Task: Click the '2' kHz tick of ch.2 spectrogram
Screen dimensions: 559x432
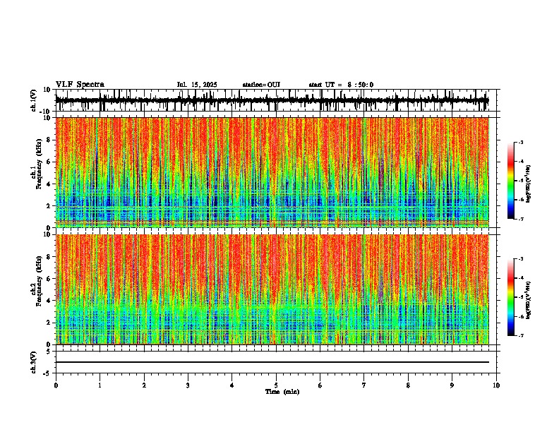Action: point(49,323)
